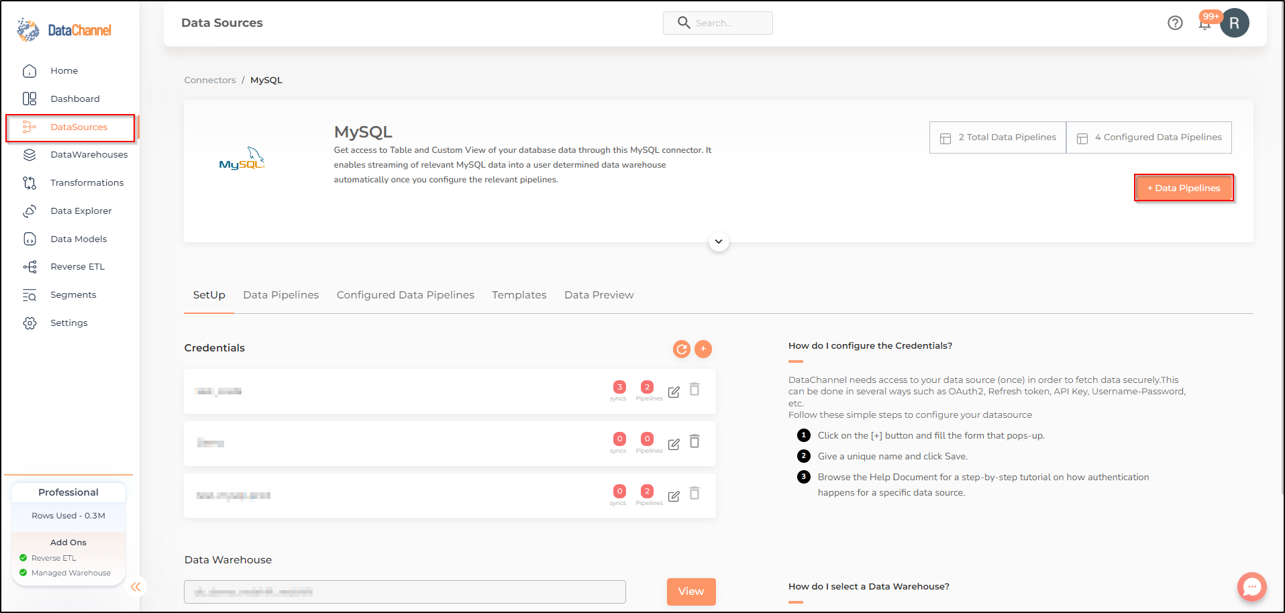Screen dimensions: 1285x613
Task: Switch to the SetUp tab
Action: point(209,295)
